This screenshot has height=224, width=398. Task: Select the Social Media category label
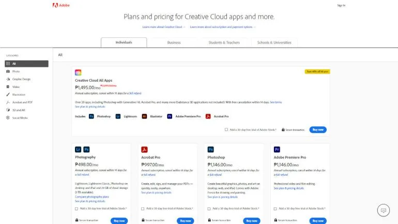pyautogui.click(x=20, y=118)
